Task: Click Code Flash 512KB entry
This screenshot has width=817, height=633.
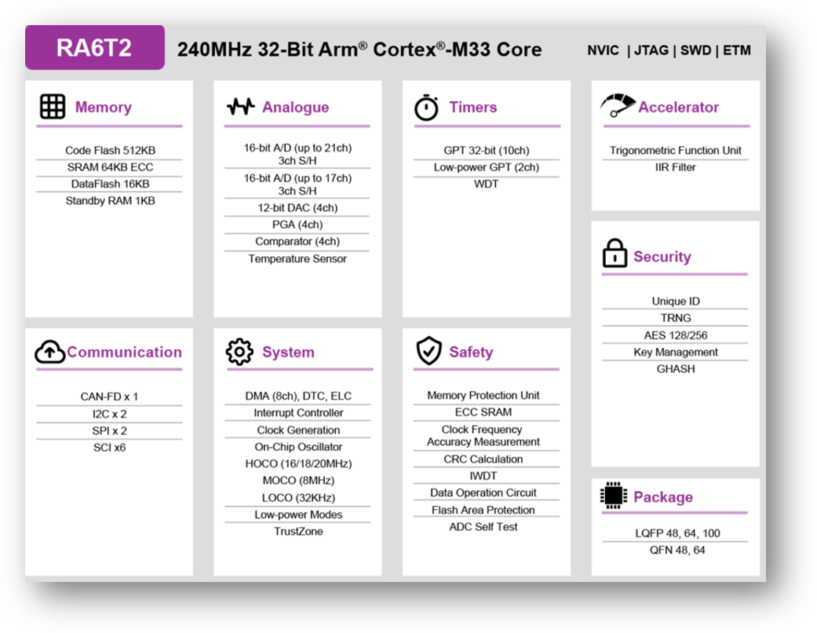Action: tap(110, 150)
